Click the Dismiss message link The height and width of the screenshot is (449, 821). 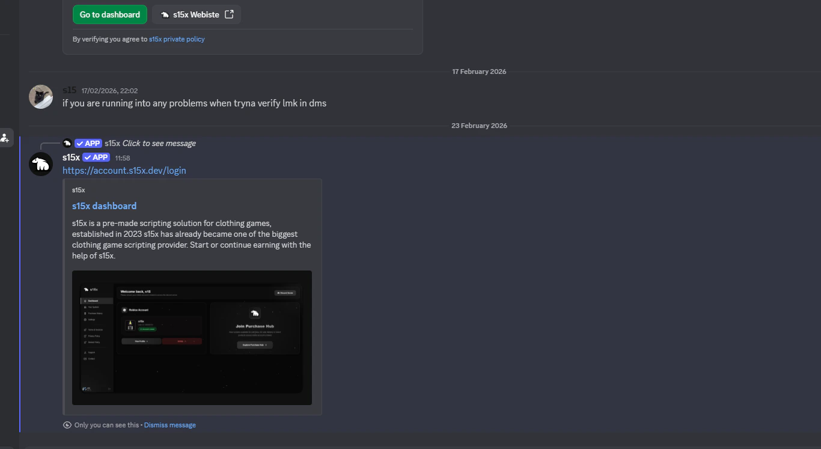(170, 425)
